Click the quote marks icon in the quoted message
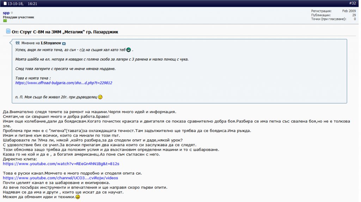 [x=18, y=43]
